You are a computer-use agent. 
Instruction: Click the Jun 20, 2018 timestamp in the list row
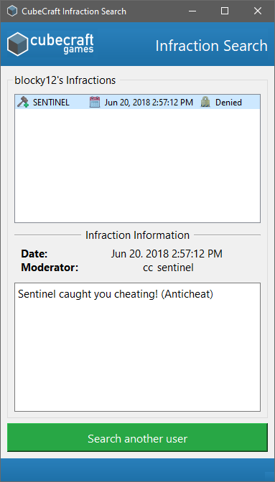coord(149,103)
